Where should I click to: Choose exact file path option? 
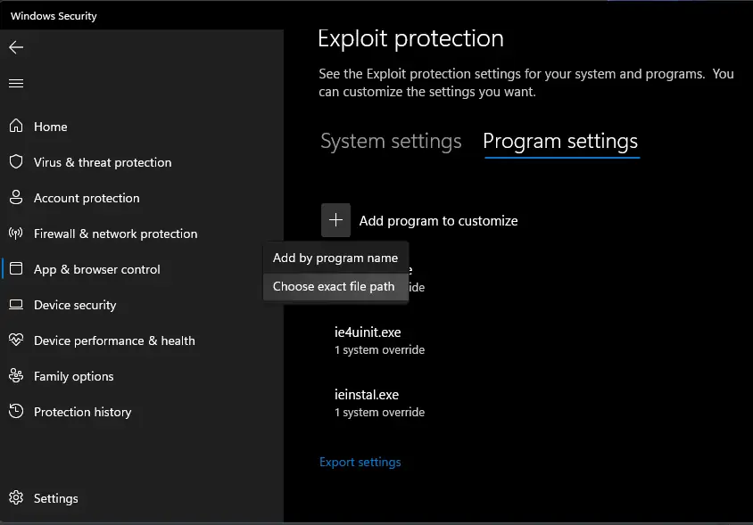(335, 286)
